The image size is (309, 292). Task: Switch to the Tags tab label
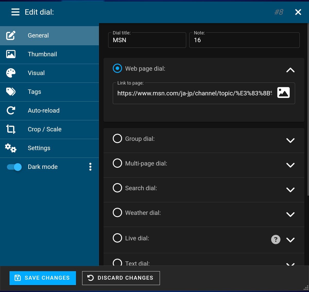click(x=34, y=92)
